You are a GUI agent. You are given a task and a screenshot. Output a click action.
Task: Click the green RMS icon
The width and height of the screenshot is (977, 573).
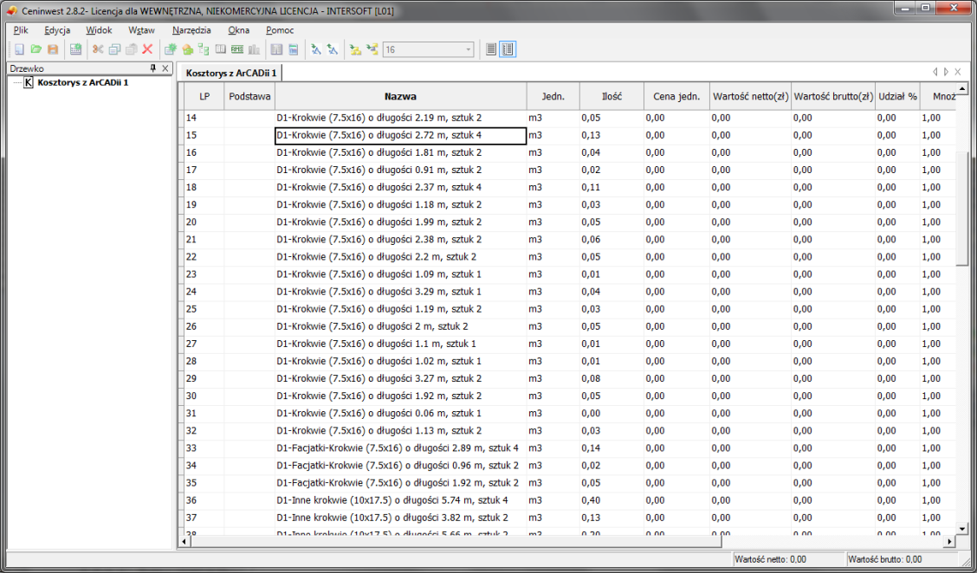[236, 49]
